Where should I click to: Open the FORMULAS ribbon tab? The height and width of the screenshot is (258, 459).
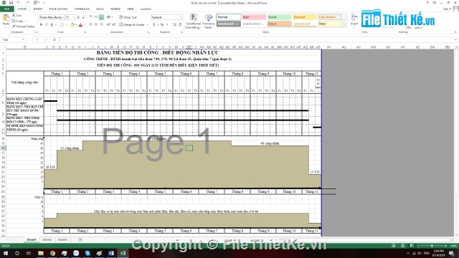[x=82, y=9]
